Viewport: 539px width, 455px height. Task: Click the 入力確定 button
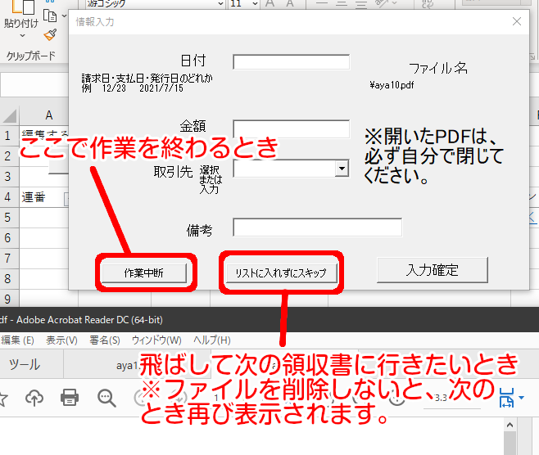click(432, 270)
